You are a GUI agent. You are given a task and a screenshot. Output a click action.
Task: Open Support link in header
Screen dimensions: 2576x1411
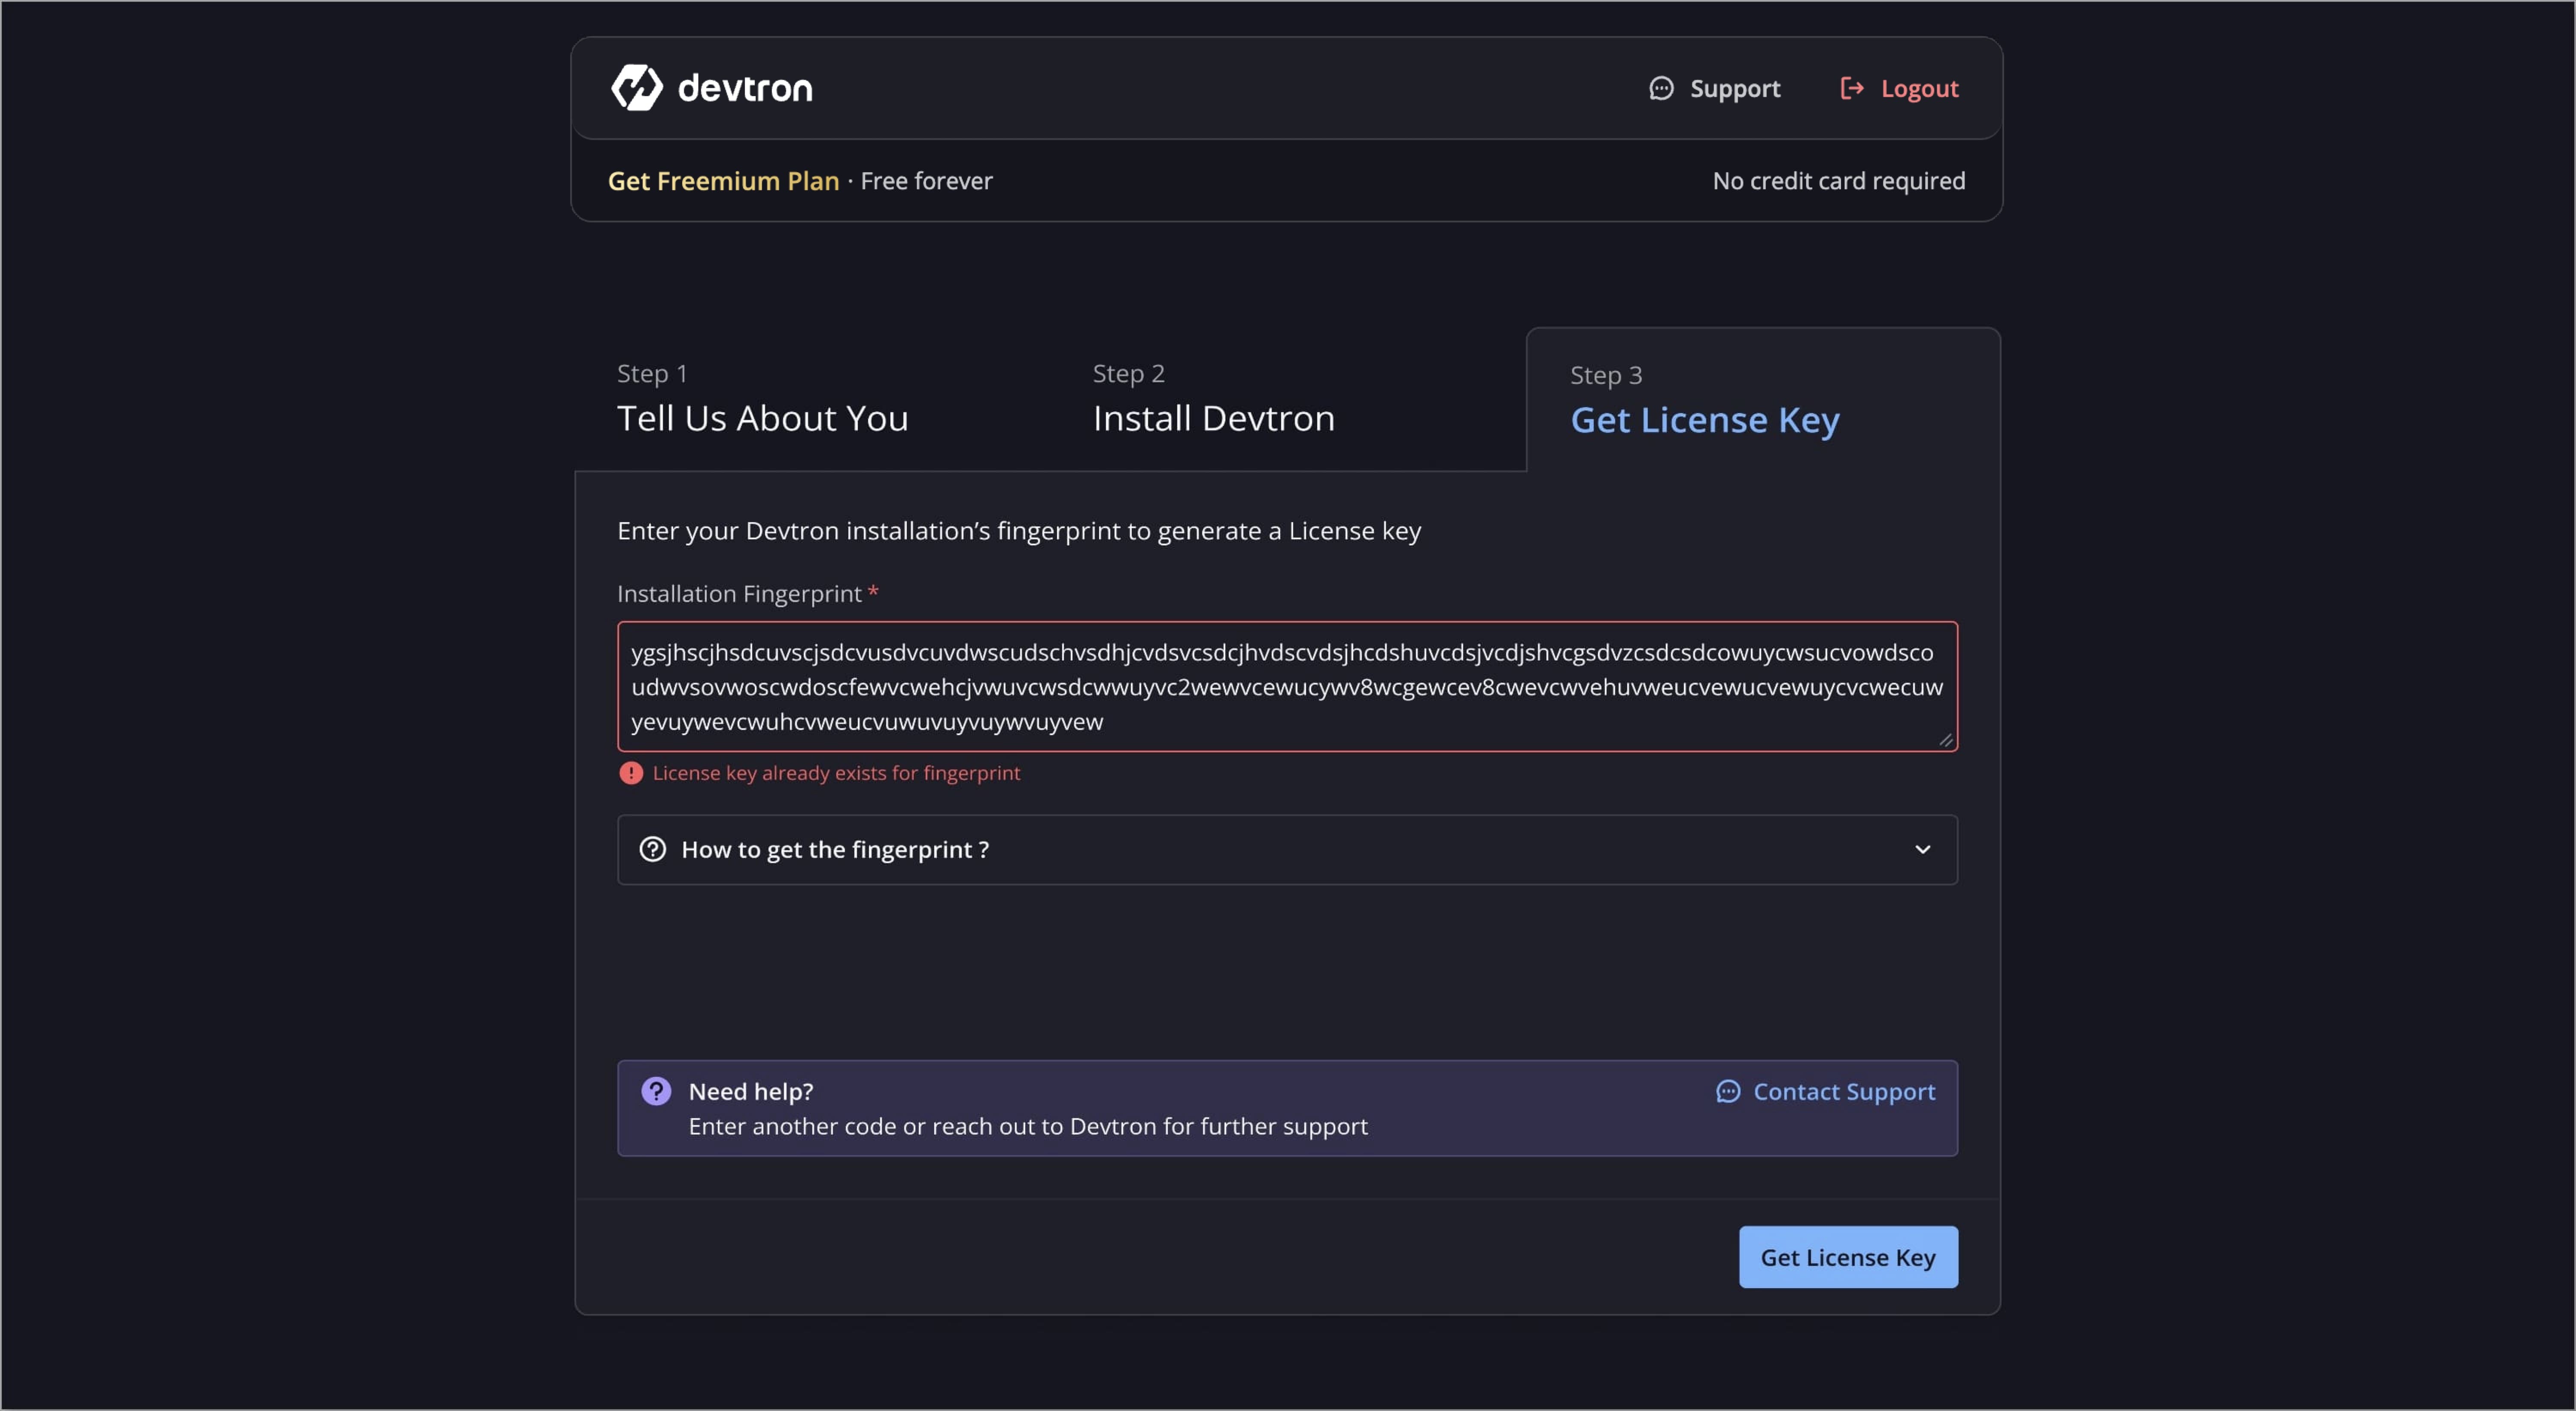coord(1715,89)
